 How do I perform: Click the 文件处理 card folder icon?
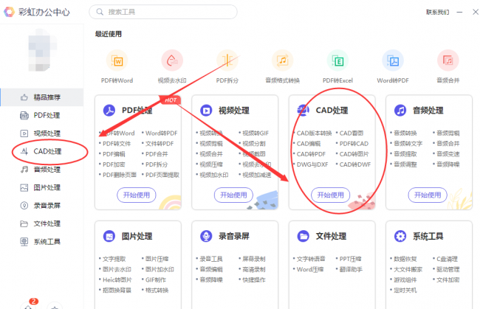point(303,236)
